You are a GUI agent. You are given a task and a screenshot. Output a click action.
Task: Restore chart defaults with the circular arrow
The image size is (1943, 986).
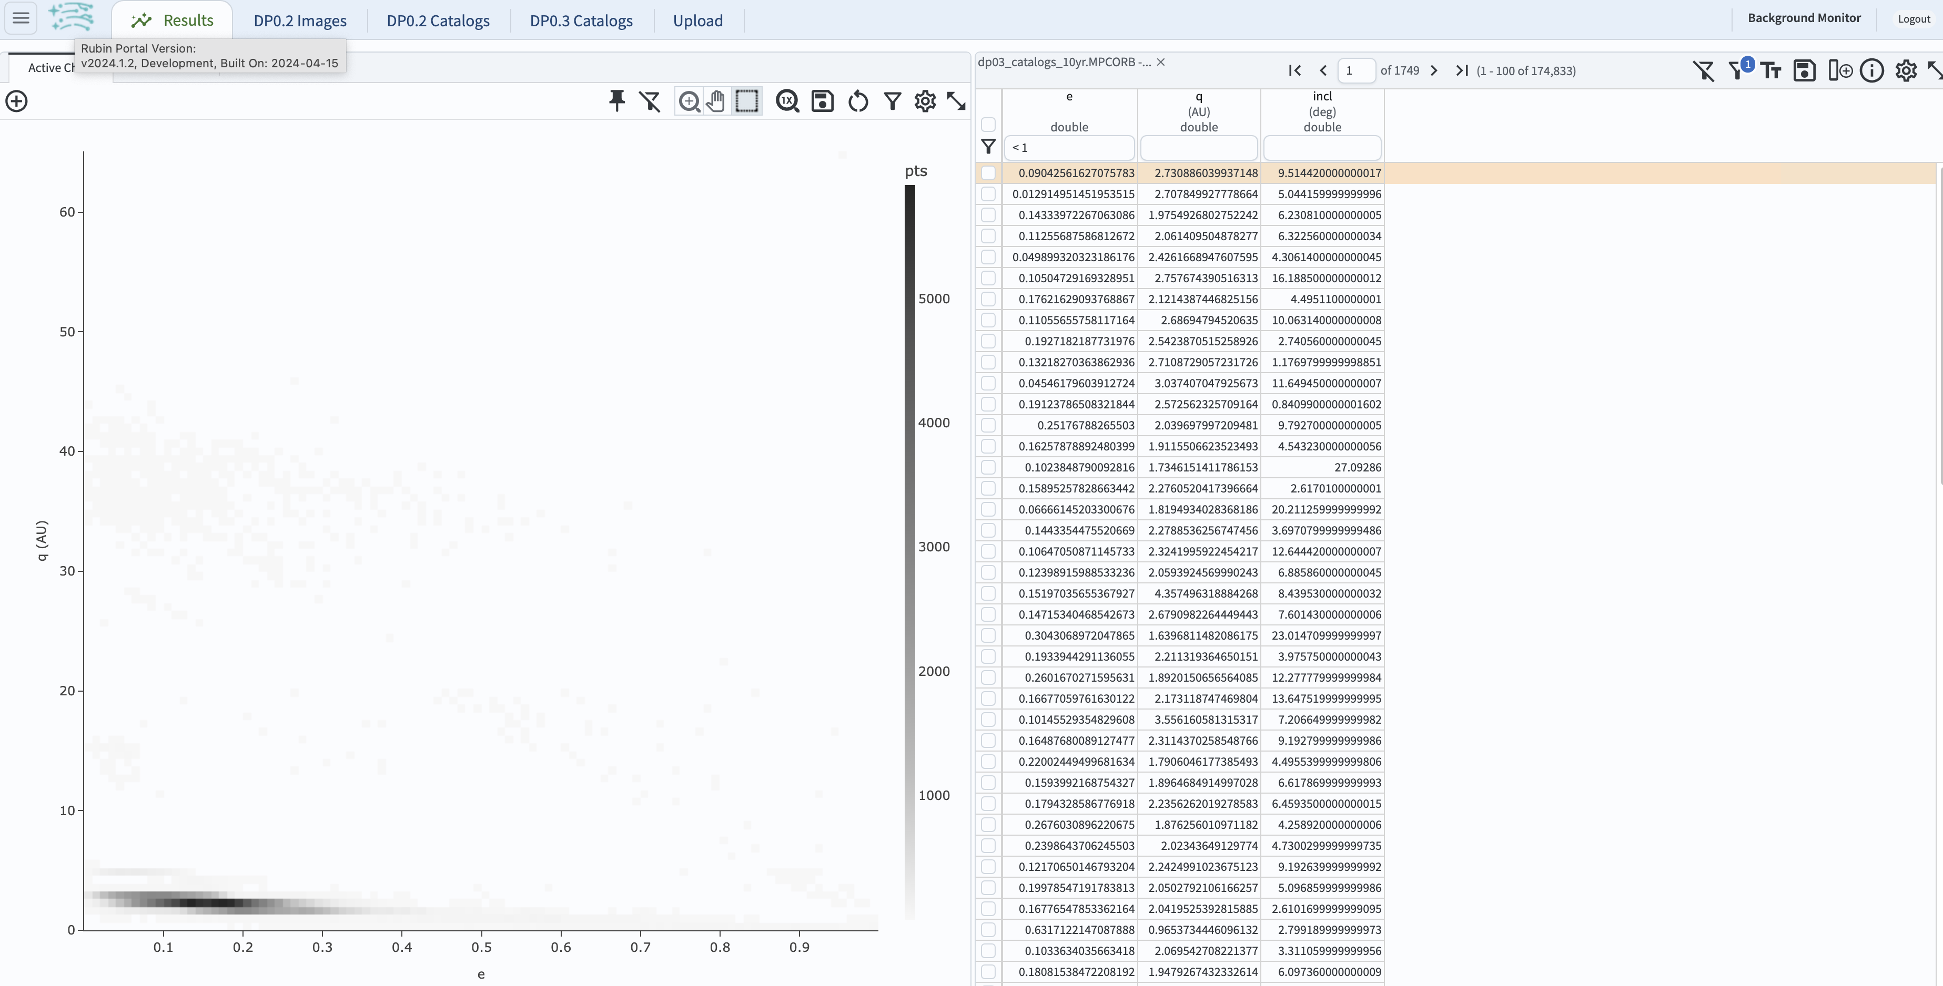click(857, 101)
